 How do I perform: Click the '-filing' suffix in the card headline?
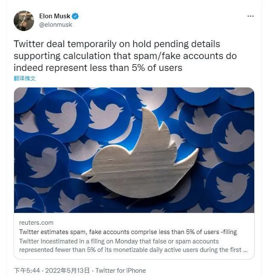(228, 232)
